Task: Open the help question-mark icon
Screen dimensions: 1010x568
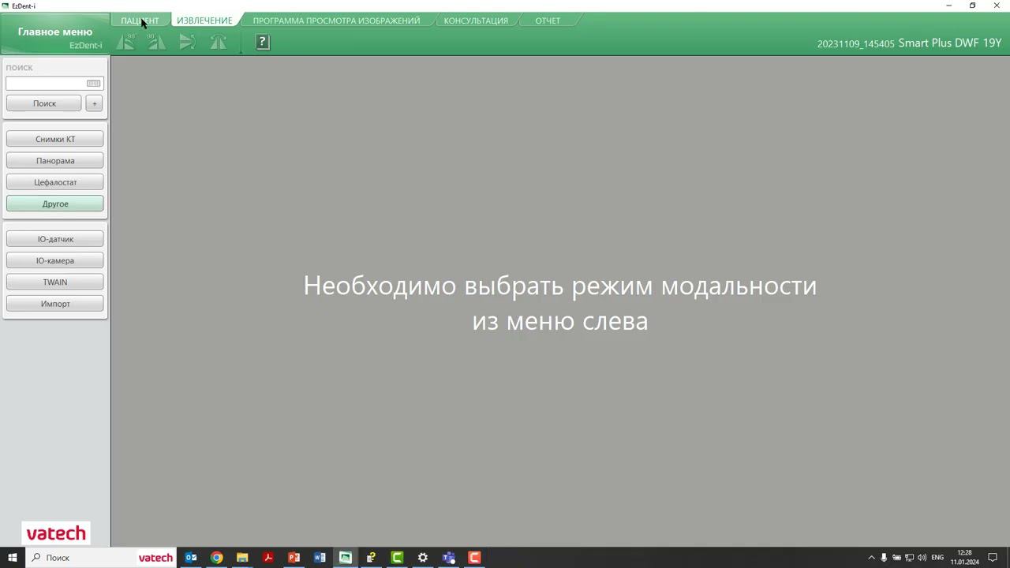Action: (263, 42)
